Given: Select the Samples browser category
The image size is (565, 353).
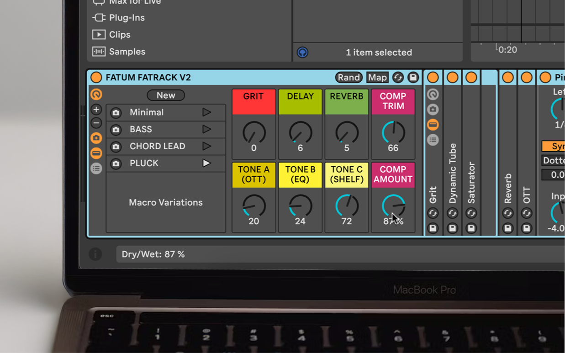Looking at the screenshot, I should [127, 52].
